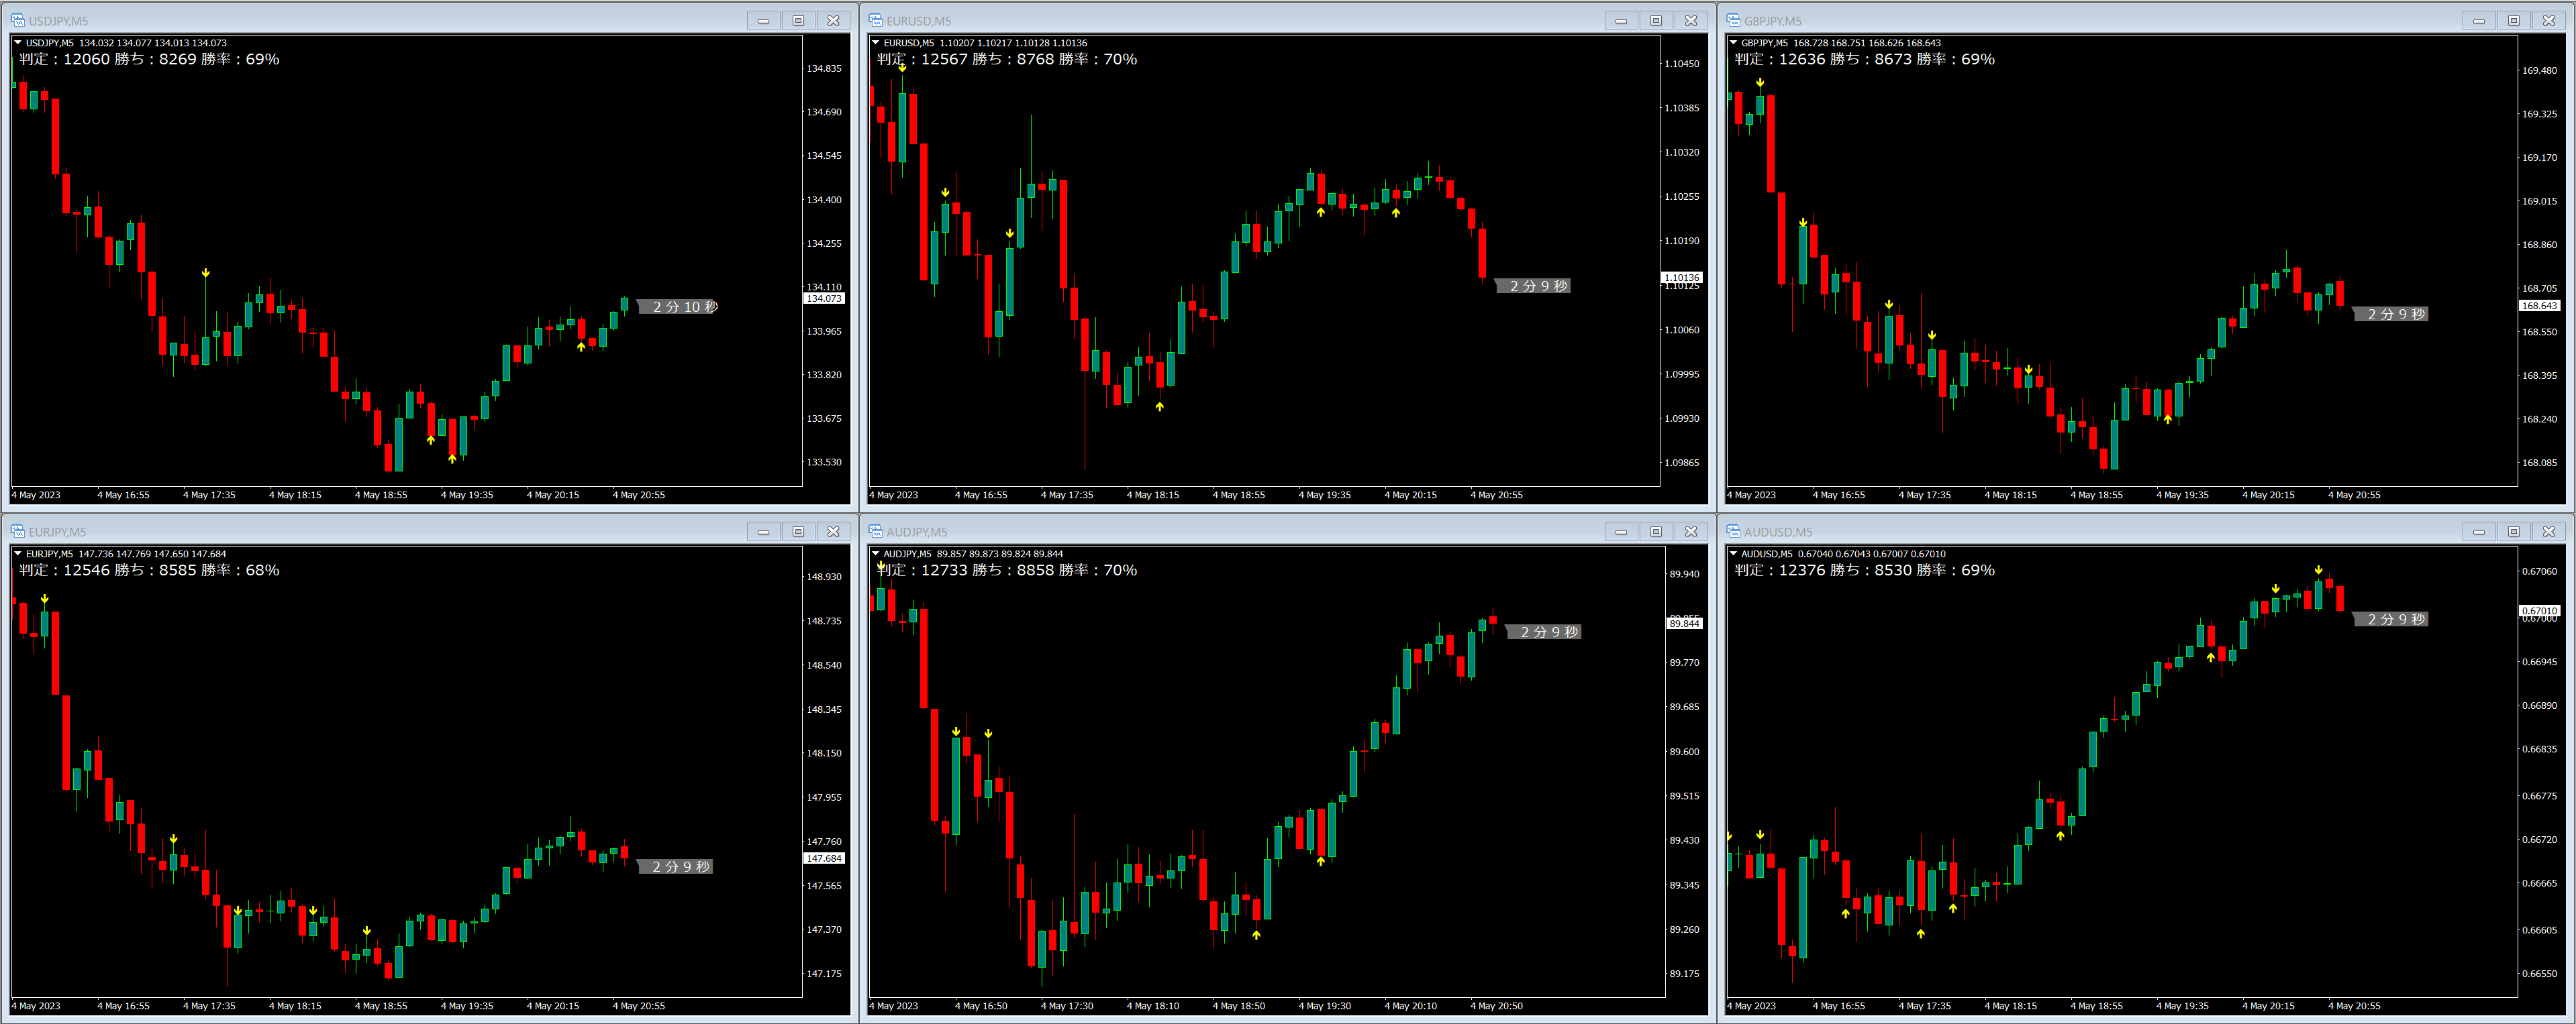Click the USDJPY,M5 chart window icon

tap(17, 20)
